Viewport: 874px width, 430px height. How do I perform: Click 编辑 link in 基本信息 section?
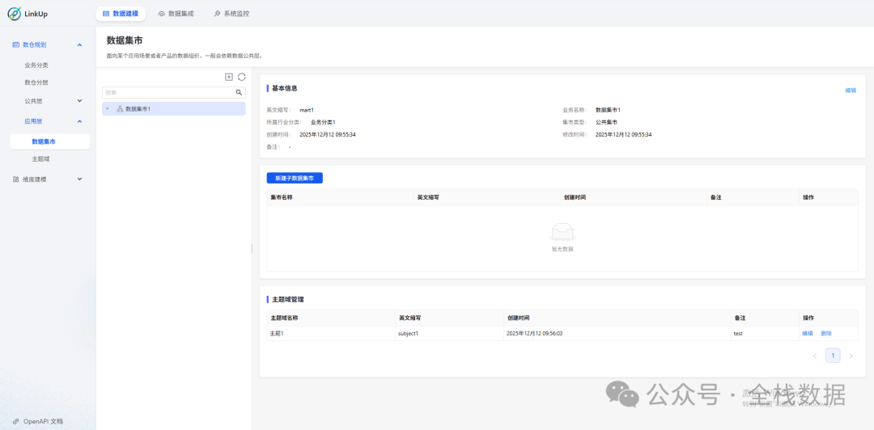(x=851, y=91)
